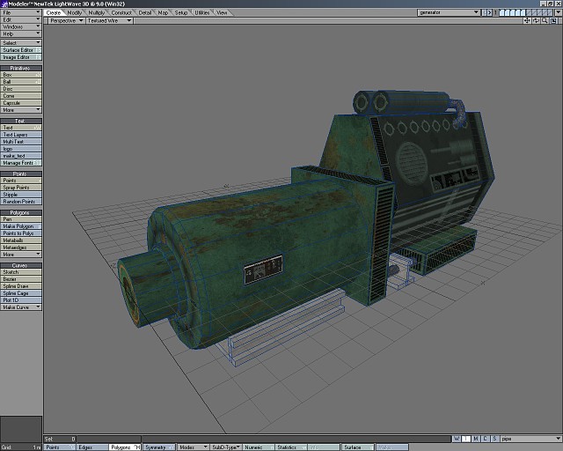The height and width of the screenshot is (451, 563).
Task: Select the Bezier curve tool
Action: (21, 279)
